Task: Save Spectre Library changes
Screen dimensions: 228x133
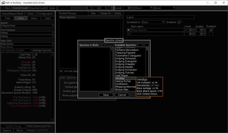Action: 106,95
